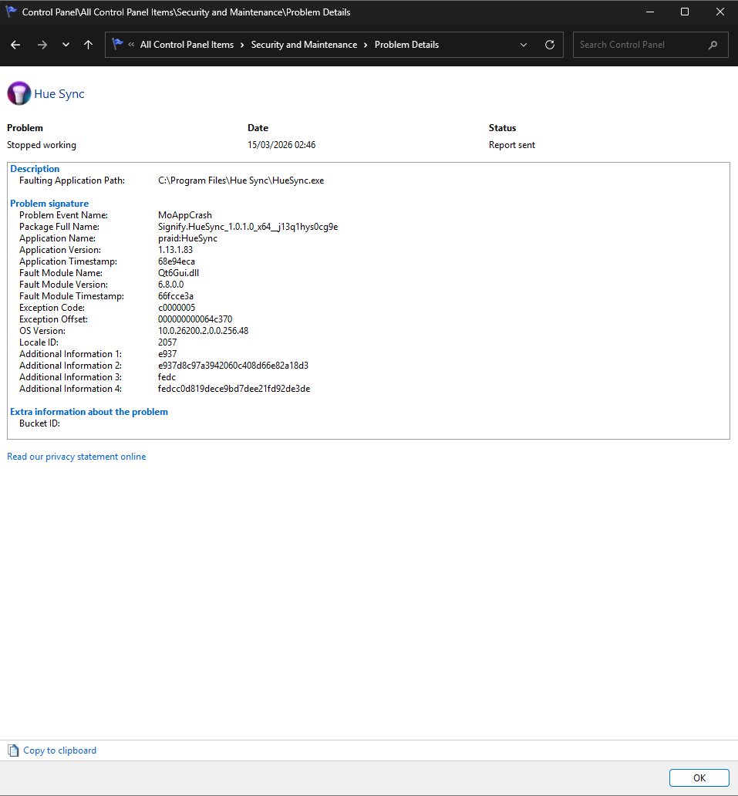Confirm with the OK button
This screenshot has width=738, height=796.
[699, 777]
